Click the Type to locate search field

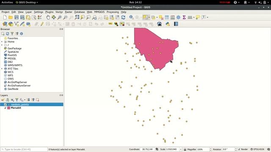(x=24, y=149)
